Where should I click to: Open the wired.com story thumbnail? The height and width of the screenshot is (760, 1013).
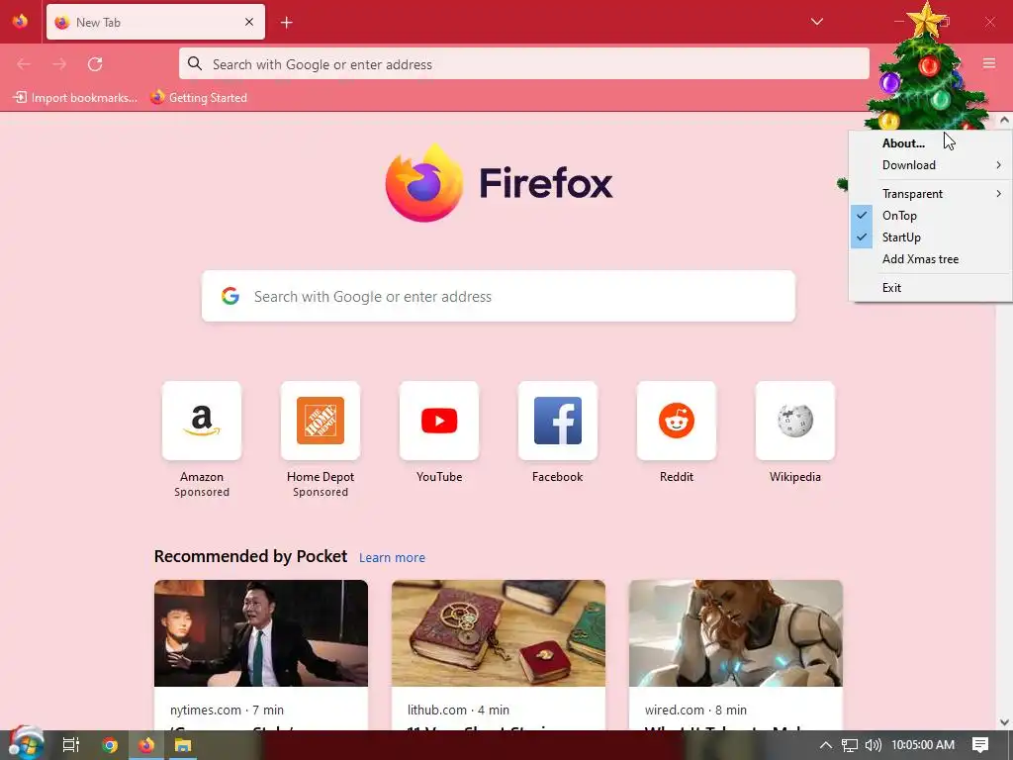[x=736, y=633]
